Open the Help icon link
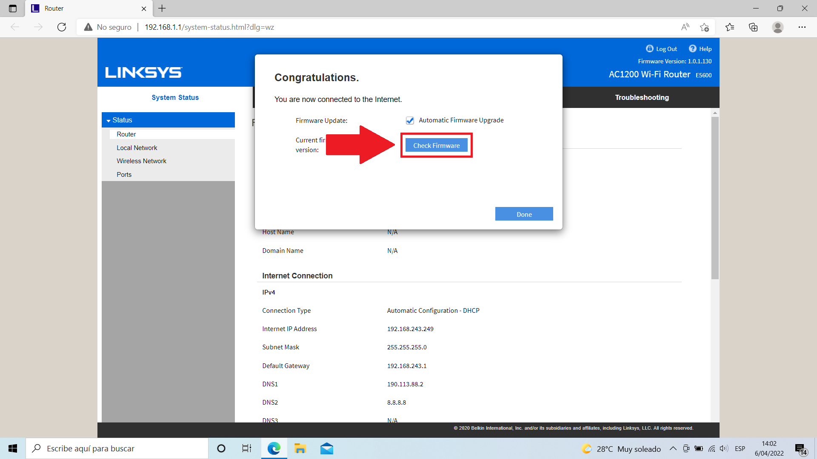The image size is (817, 459). pos(693,48)
